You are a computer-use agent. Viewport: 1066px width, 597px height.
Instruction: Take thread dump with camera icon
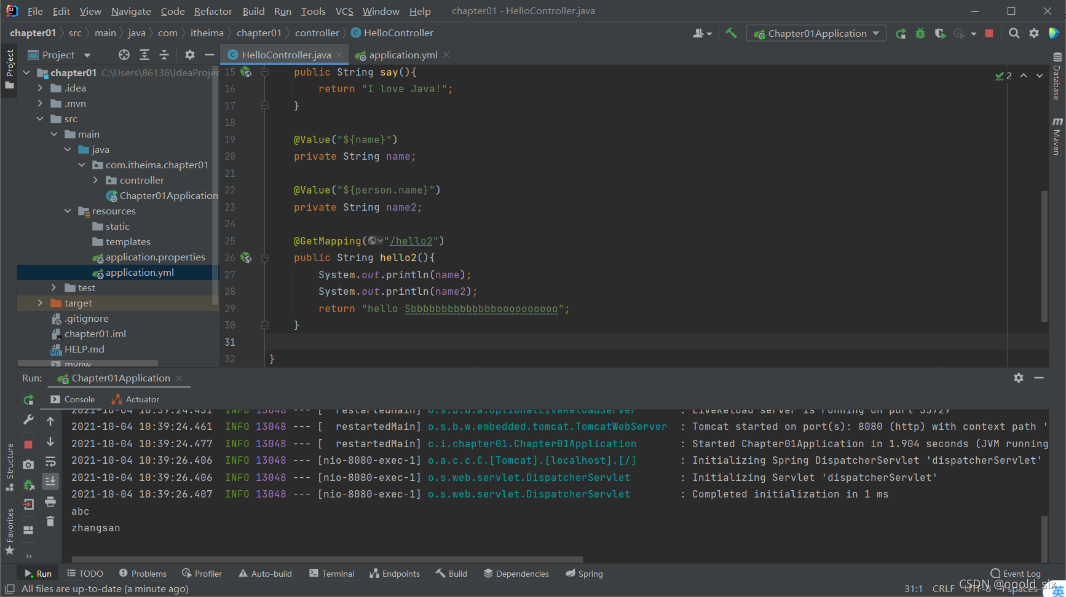pyautogui.click(x=28, y=464)
